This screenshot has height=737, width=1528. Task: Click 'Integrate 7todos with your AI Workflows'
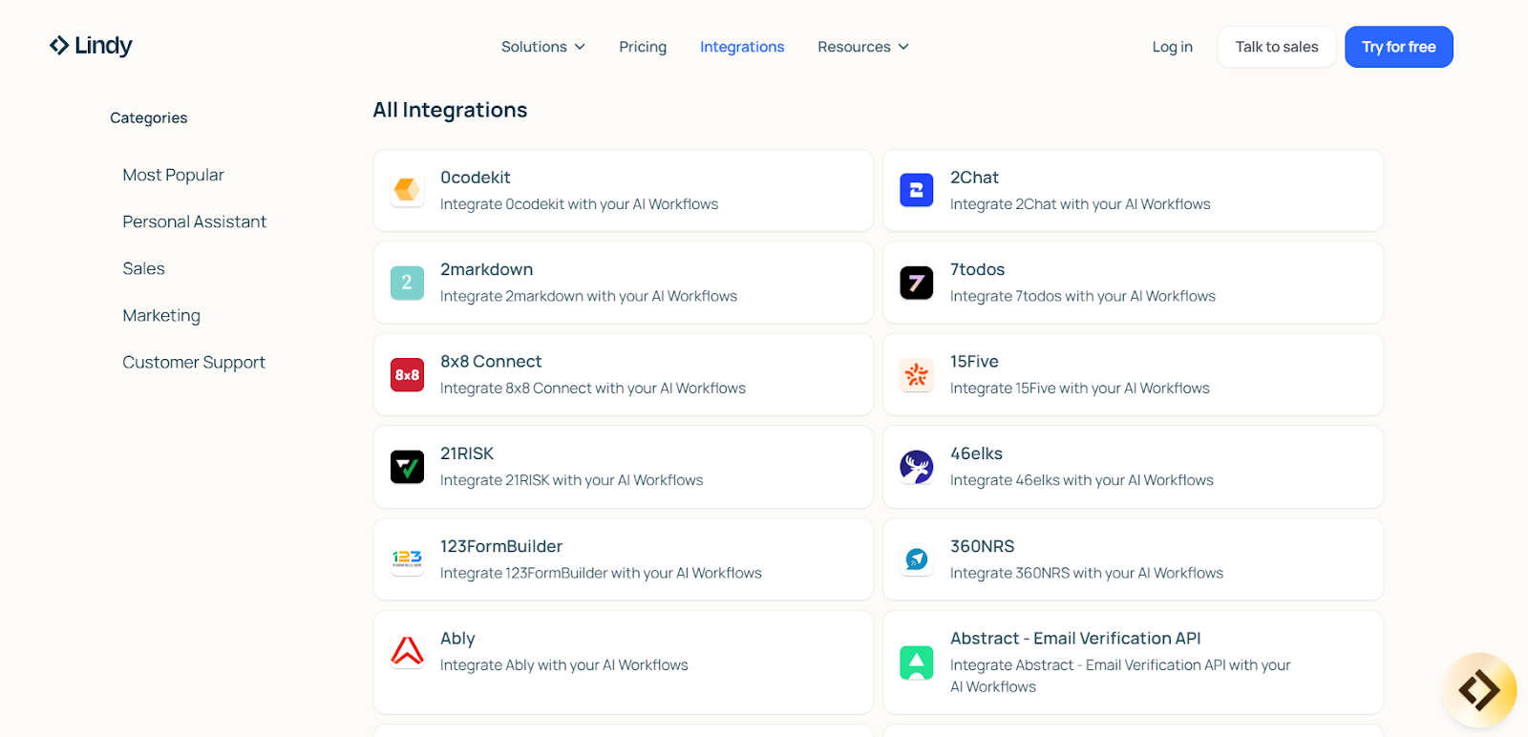coord(1083,296)
